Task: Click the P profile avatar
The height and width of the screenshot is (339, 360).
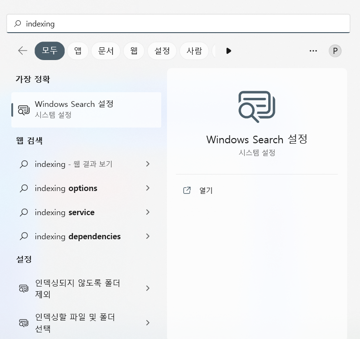Action: pyautogui.click(x=335, y=51)
